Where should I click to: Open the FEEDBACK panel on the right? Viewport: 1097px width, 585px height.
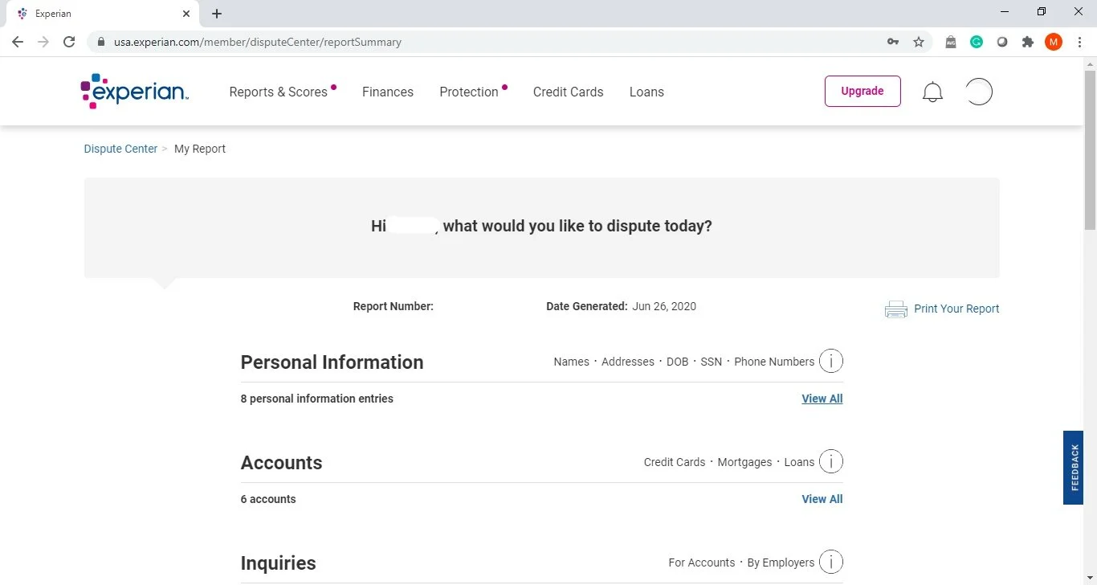(1073, 468)
